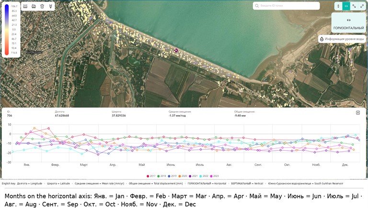This screenshot has height=208, width=368.
Task: Click the magnifier icon in point ID search
Action: 257,6
